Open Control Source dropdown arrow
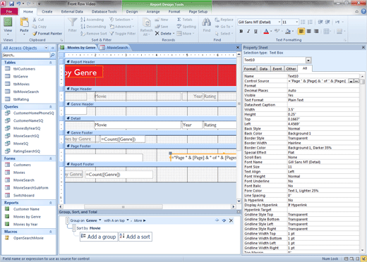This screenshot has width=367, height=262. point(351,81)
